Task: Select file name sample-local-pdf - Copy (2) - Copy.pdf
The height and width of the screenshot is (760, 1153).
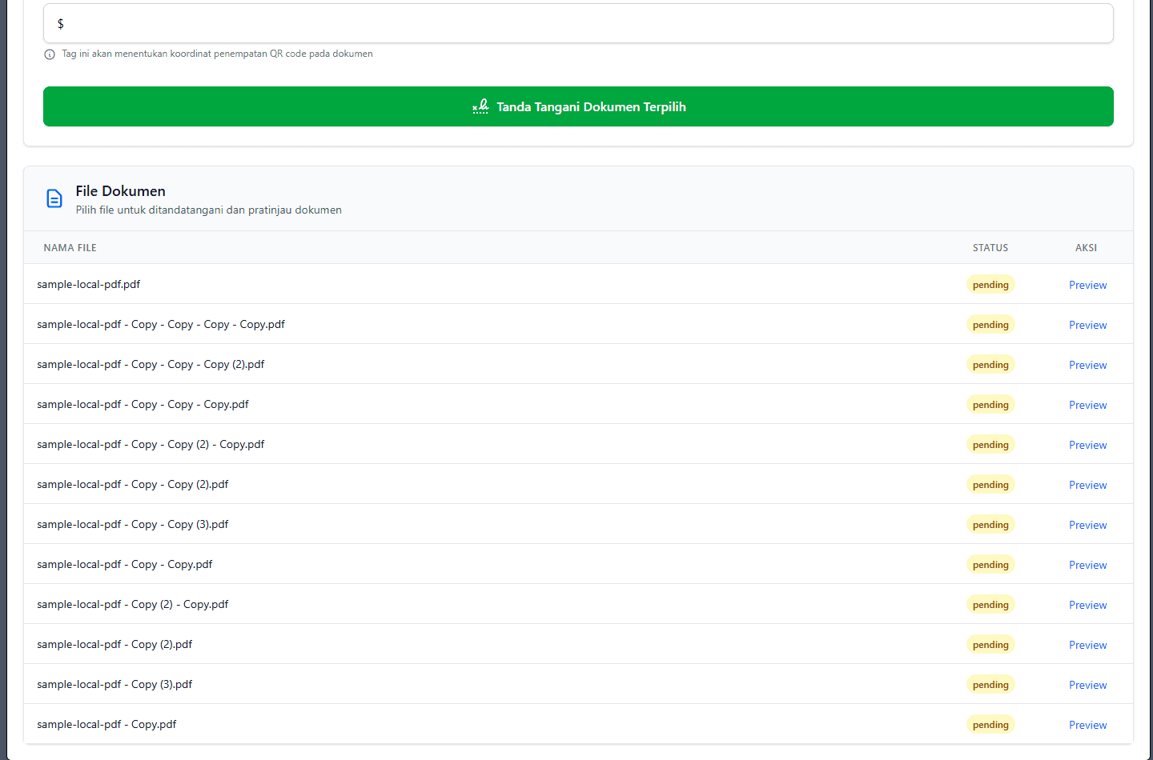Action: (x=133, y=604)
